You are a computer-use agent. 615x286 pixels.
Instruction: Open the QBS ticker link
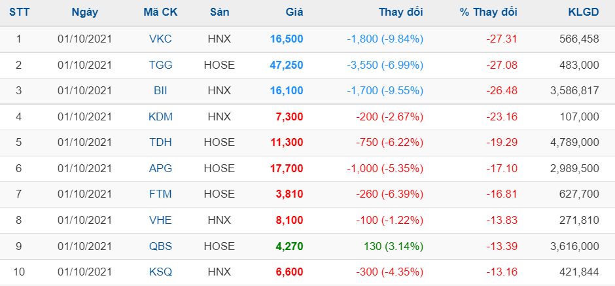pos(160,246)
